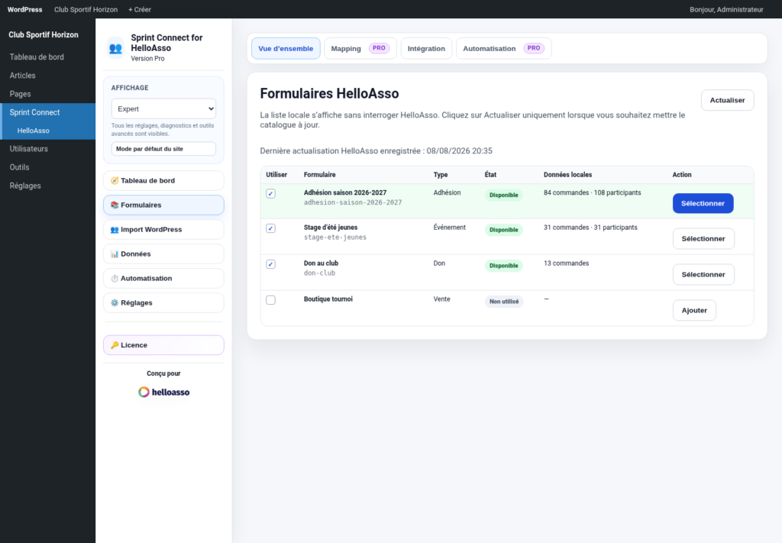Click the Actualiser button
This screenshot has height=543, width=782.
(x=727, y=100)
